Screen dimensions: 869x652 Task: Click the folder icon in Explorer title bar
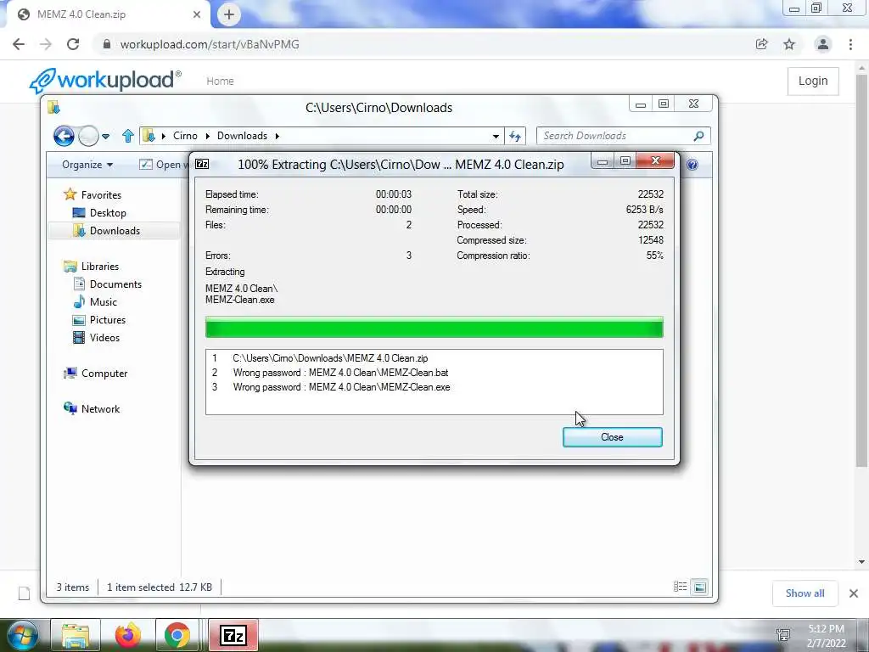pyautogui.click(x=53, y=107)
